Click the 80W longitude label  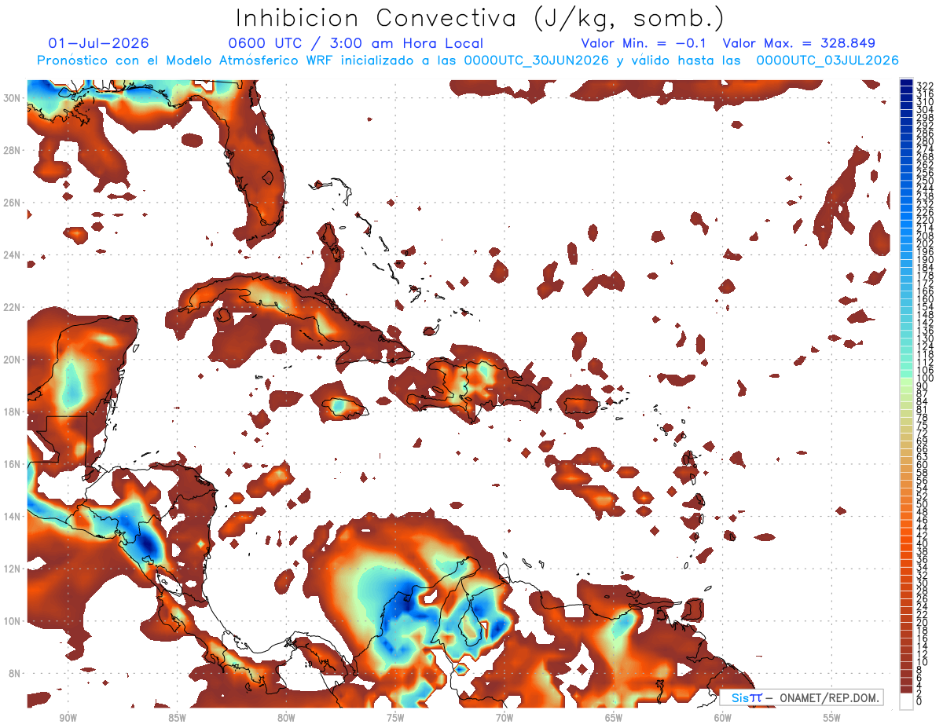[x=286, y=718]
